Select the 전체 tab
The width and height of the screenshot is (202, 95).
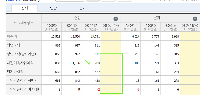point(25,8)
